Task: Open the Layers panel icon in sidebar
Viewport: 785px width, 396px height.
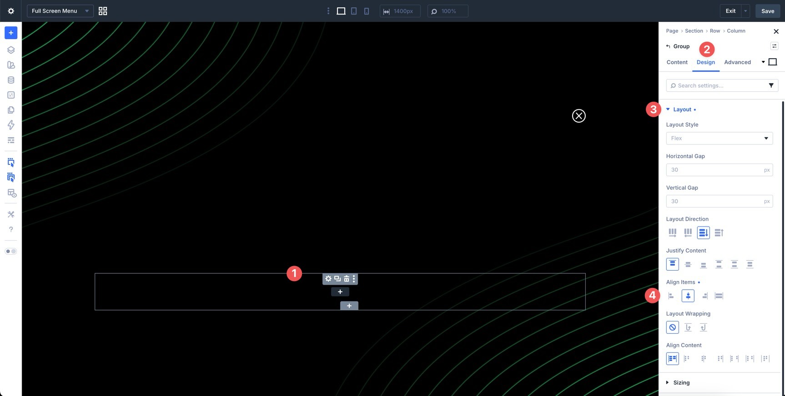Action: pyautogui.click(x=11, y=50)
